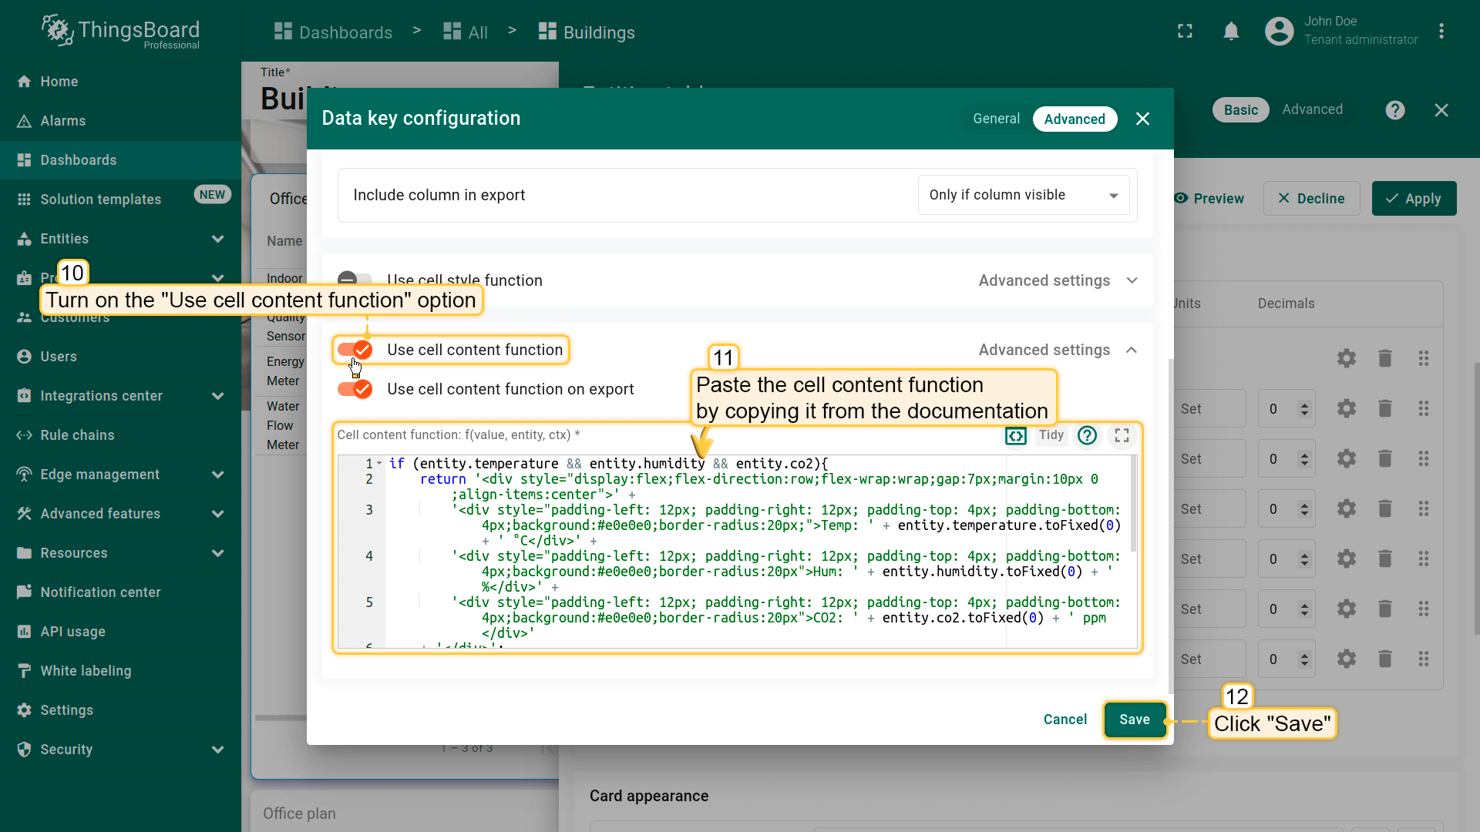Open the Include column in export dropdown
Image resolution: width=1480 pixels, height=832 pixels.
pos(1023,195)
